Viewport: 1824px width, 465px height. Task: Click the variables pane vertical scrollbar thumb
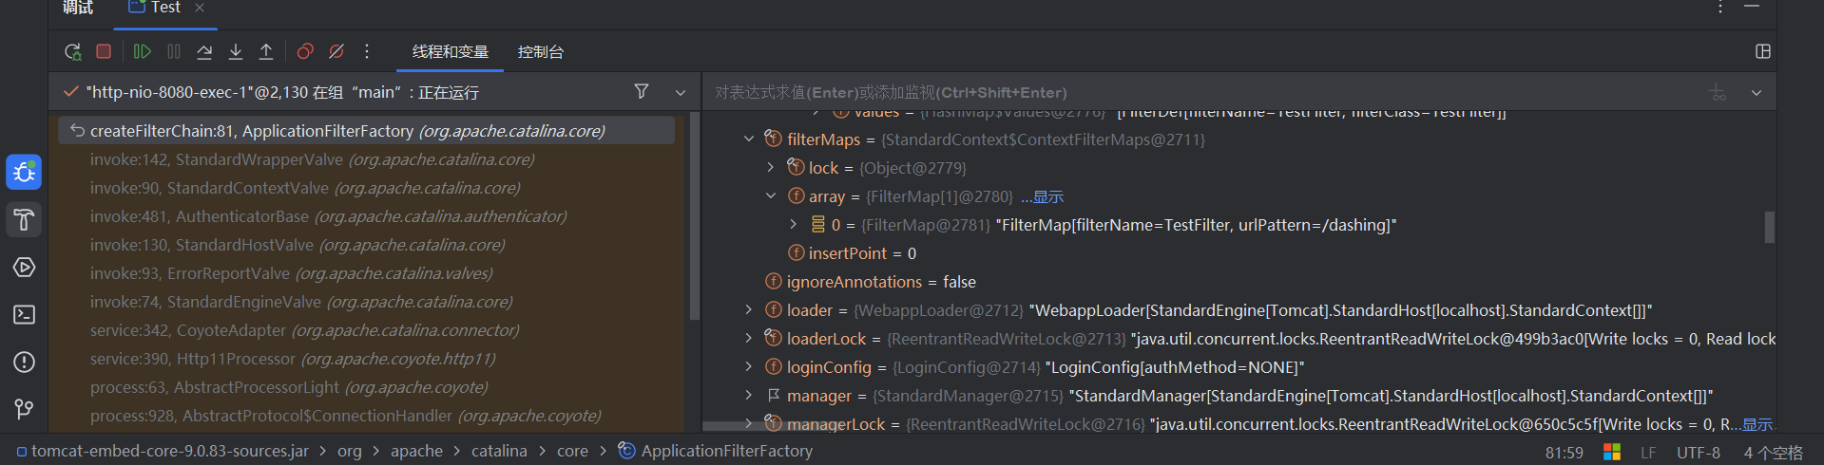1769,227
